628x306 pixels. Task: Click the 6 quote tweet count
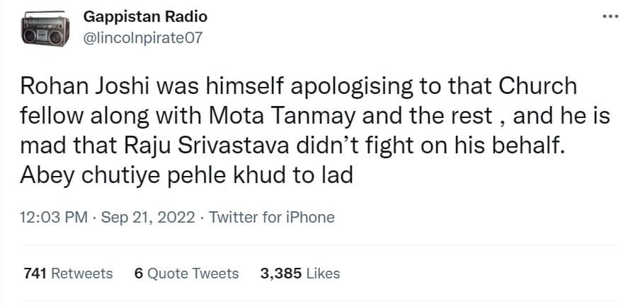pyautogui.click(x=138, y=273)
